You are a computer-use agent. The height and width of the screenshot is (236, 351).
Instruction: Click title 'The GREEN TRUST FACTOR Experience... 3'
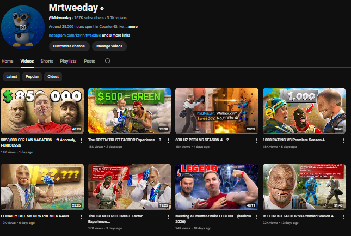pyautogui.click(x=125, y=140)
